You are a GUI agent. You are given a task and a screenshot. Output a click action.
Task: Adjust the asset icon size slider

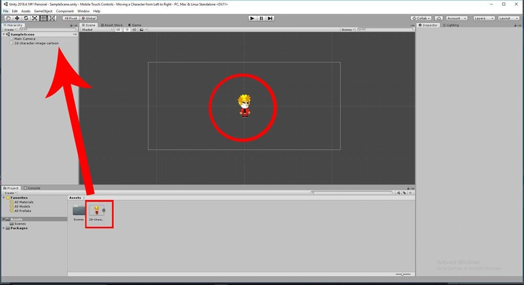click(402, 274)
